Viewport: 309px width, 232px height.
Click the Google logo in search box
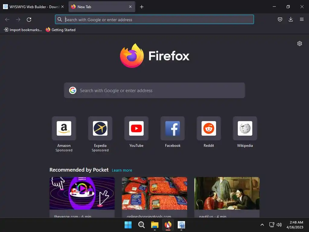pyautogui.click(x=73, y=90)
